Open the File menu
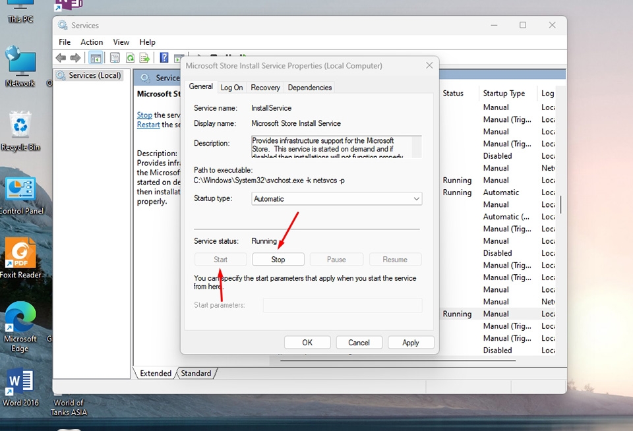Image resolution: width=633 pixels, height=431 pixels. coord(65,42)
